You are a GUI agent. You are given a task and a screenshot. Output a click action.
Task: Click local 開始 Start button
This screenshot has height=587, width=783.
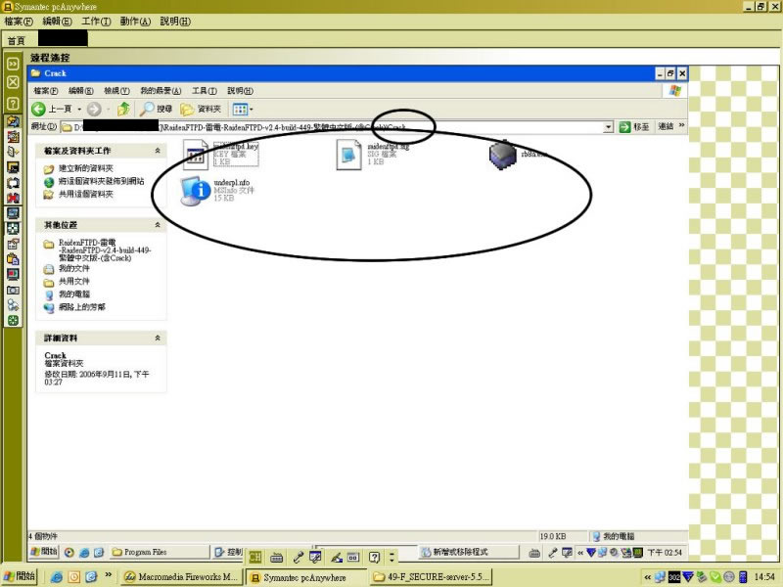coord(20,576)
